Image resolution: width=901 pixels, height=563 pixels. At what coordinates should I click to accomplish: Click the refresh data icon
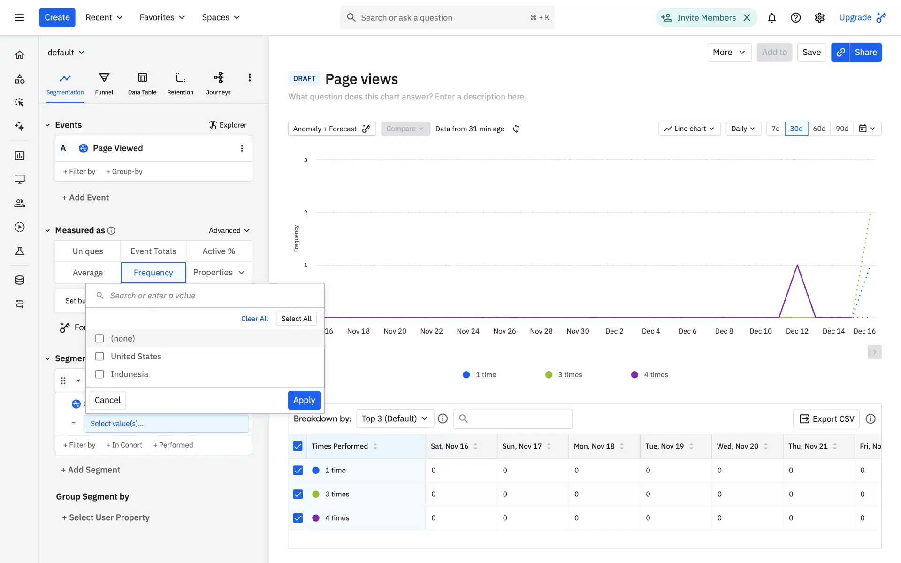pos(516,129)
